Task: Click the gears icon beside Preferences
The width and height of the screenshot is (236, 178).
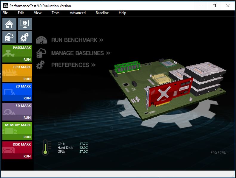Action: tap(40, 65)
